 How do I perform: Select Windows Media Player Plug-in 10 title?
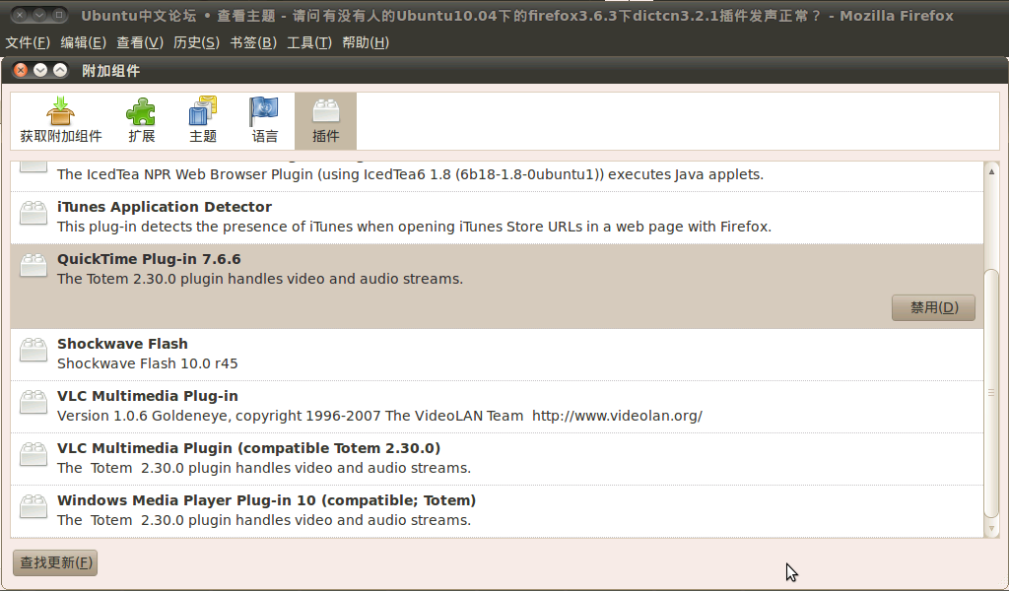[266, 500]
